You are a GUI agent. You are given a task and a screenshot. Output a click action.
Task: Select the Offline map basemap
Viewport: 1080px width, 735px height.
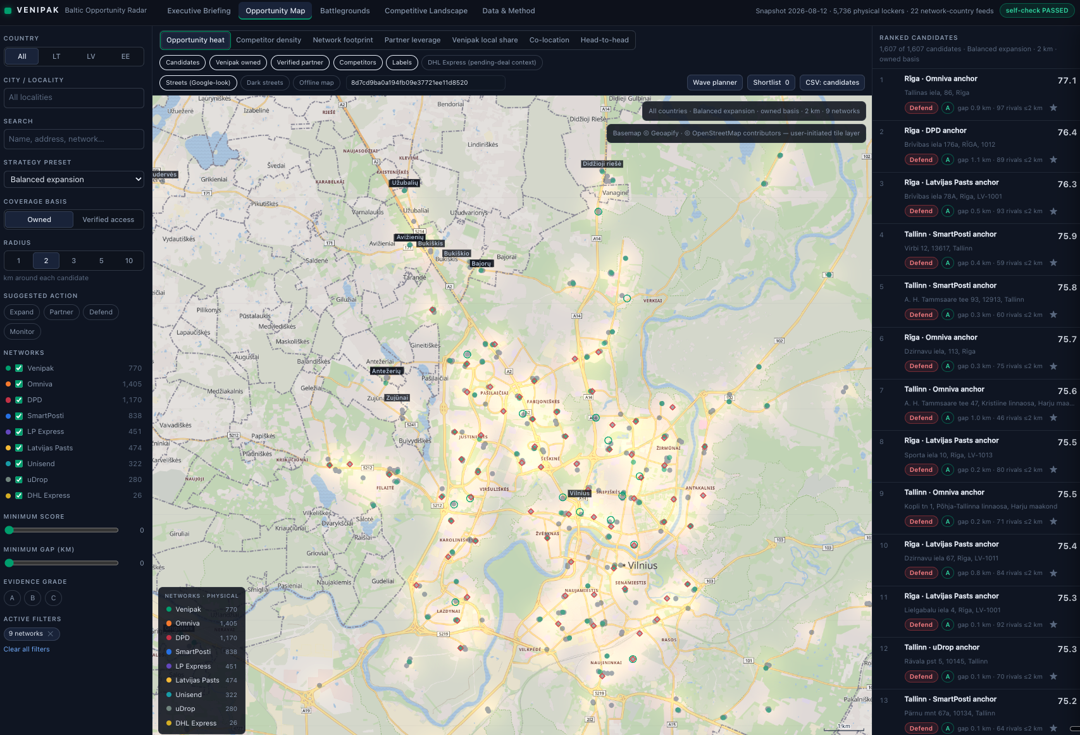pyautogui.click(x=316, y=83)
